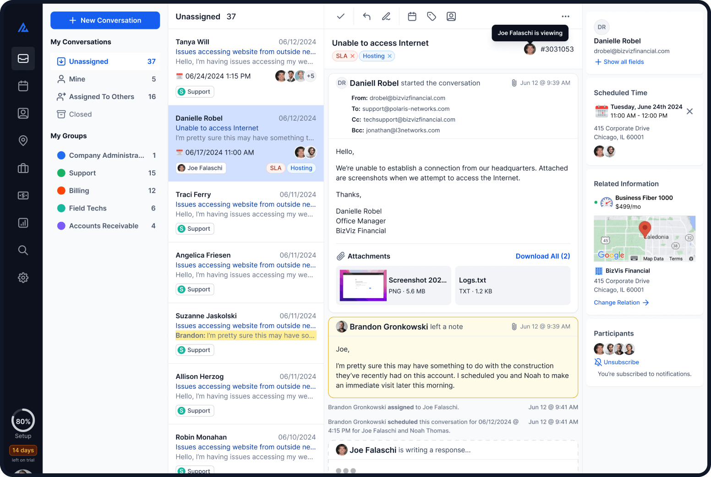Start a New Conversation
711x477 pixels.
[105, 20]
